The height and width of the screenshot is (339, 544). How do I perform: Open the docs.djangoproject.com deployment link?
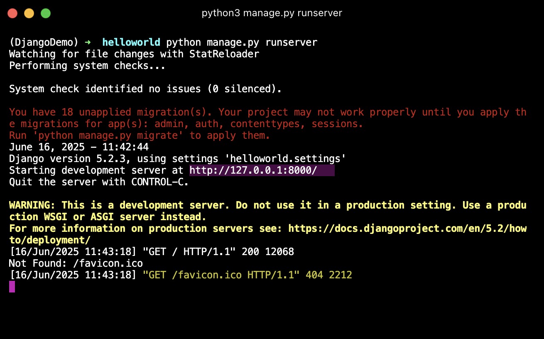click(x=407, y=228)
